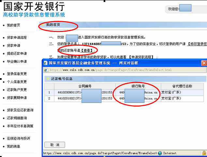
Task: Close the 网页对话框 dialog window
Action: (x=204, y=63)
